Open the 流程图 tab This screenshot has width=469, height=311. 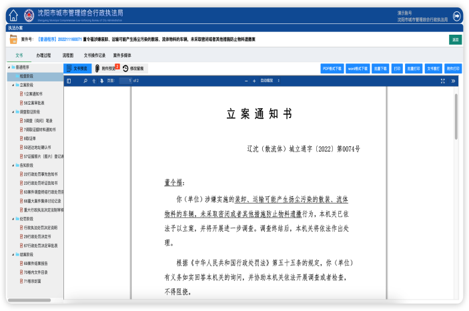click(67, 55)
